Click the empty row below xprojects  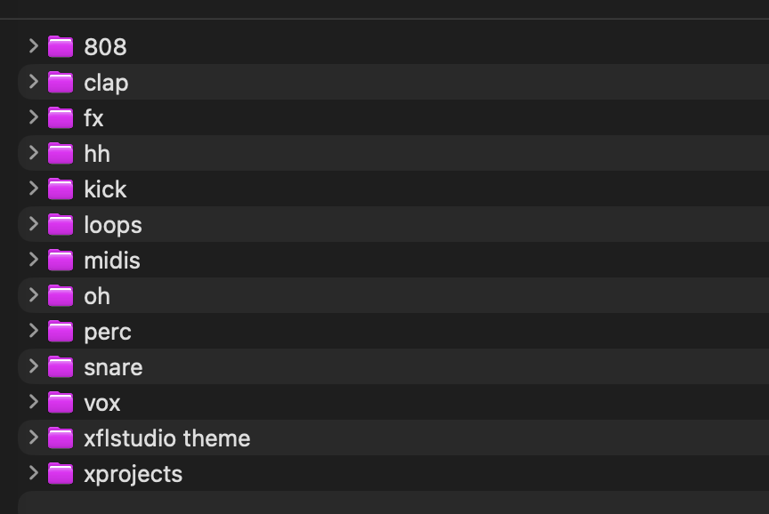[x=393, y=503]
